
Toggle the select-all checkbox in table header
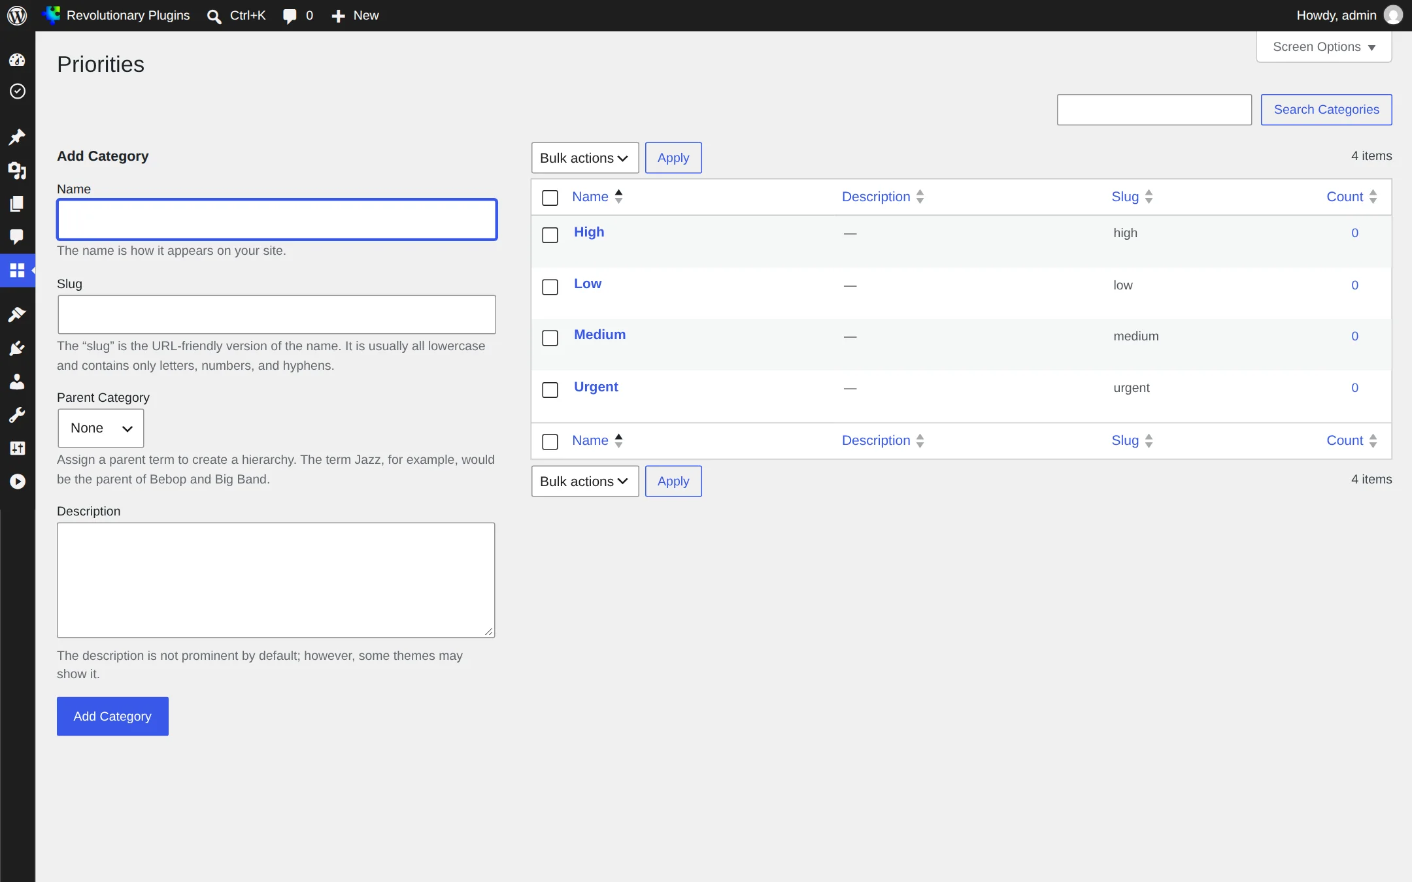point(550,197)
